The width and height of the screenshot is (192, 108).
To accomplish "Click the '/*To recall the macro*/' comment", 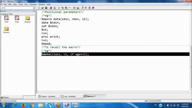I will (x=61, y=47).
